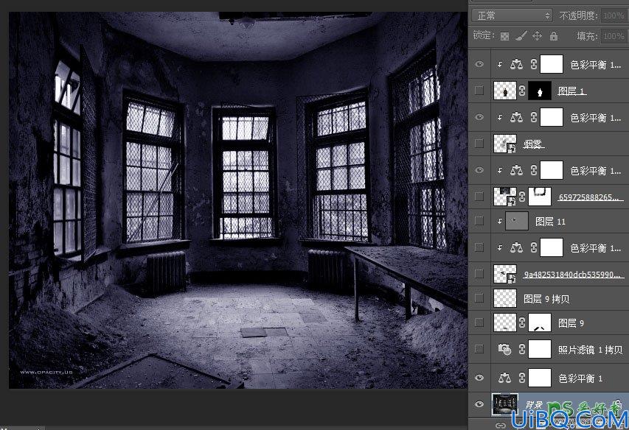Open the 填充 fill value dropdown
Screen dimensions: 629x430
pyautogui.click(x=614, y=36)
